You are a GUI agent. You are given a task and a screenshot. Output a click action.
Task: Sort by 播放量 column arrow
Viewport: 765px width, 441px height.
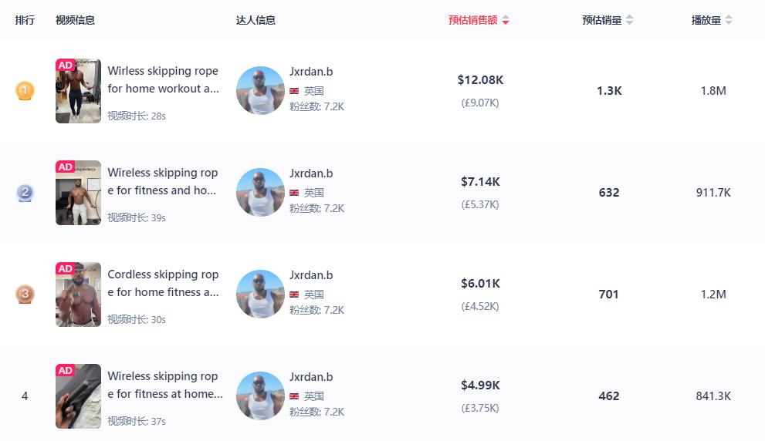pyautogui.click(x=729, y=21)
